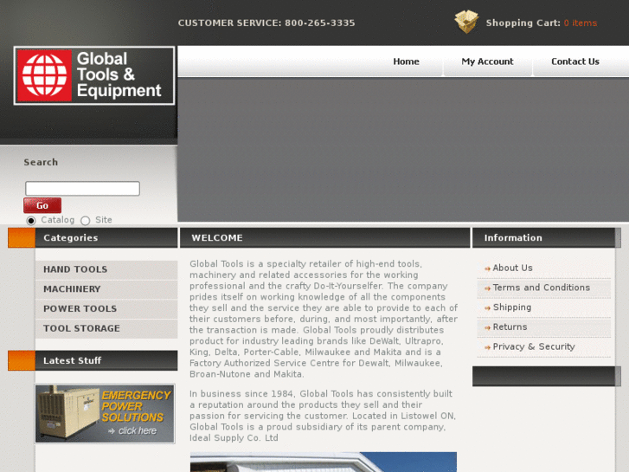629x472 pixels.
Task: Select the Site search radio button
Action: coord(85,221)
